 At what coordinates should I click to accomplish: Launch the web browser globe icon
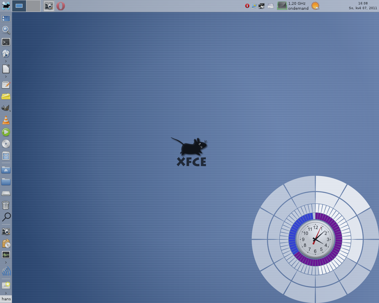point(6,54)
